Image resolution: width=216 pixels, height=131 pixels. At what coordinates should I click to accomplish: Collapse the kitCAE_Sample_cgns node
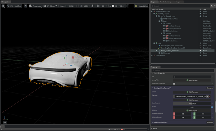click(156, 16)
